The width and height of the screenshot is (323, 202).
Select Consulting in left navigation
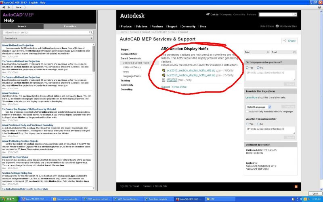[x=126, y=89]
